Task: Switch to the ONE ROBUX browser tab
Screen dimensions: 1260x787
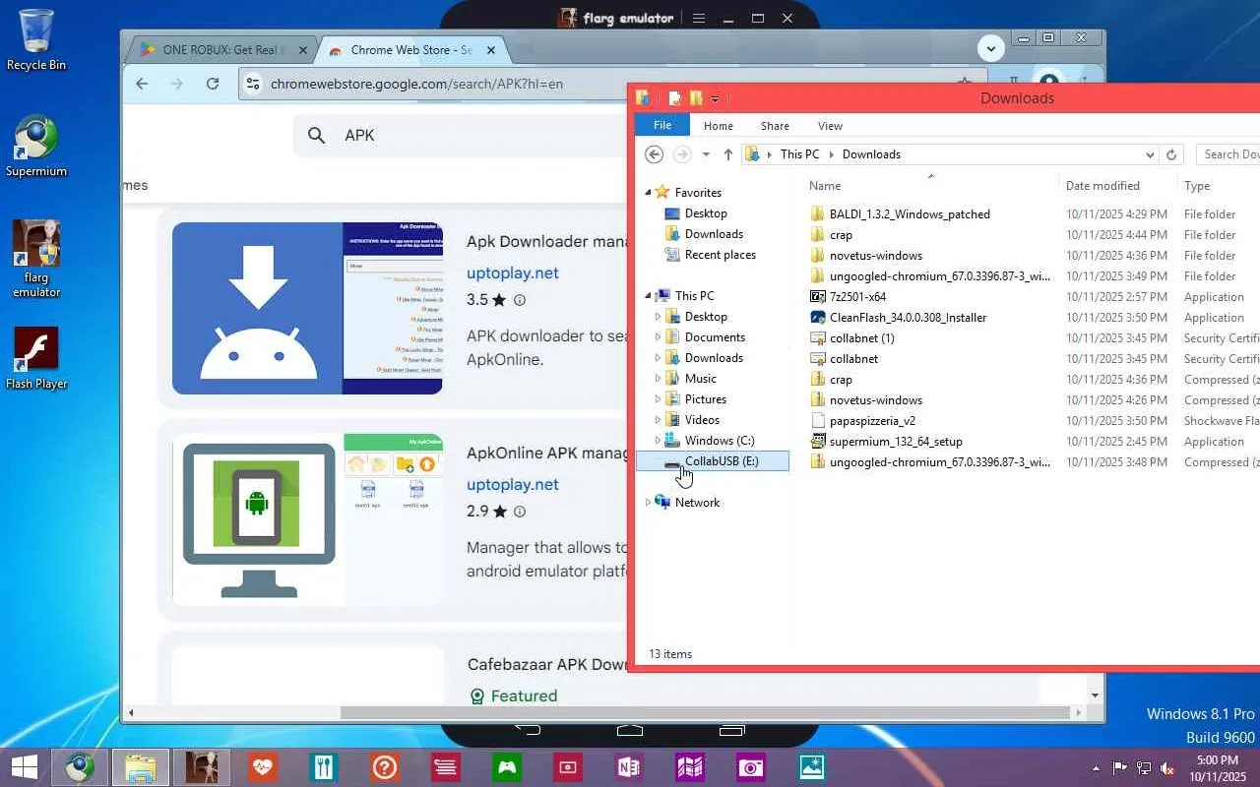Action: (223, 50)
